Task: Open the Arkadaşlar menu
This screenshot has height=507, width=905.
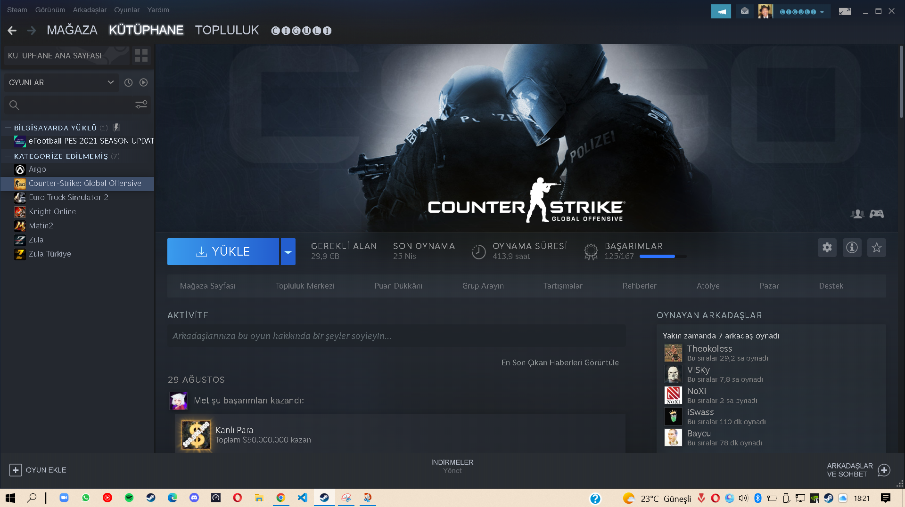Action: [90, 10]
